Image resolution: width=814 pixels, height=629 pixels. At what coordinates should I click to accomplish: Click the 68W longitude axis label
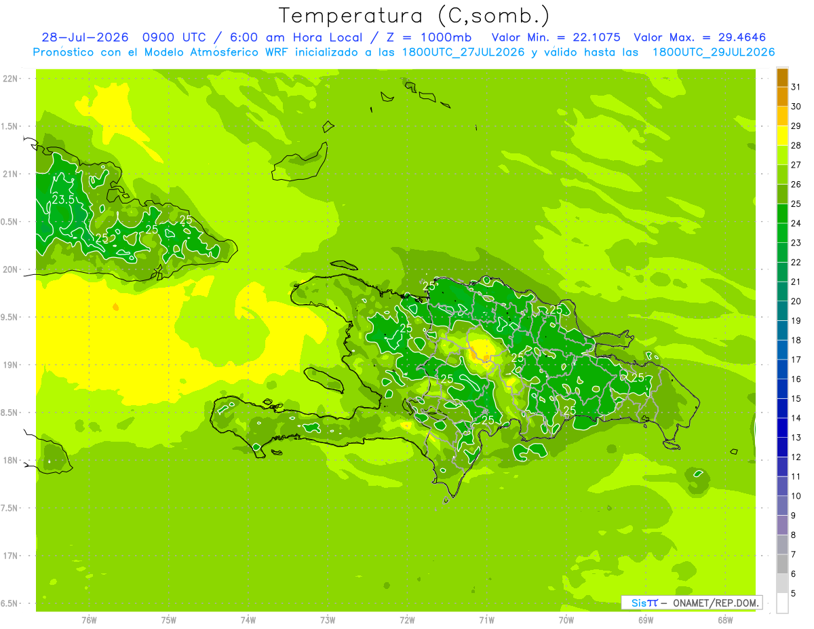click(x=725, y=620)
